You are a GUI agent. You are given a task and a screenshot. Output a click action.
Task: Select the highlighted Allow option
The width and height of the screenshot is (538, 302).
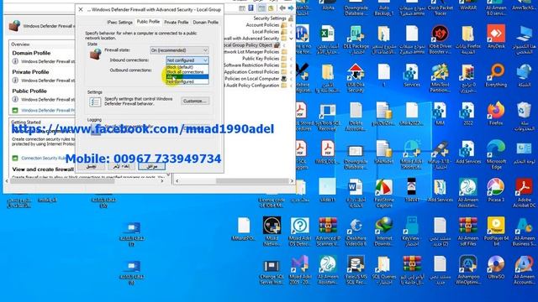(x=187, y=76)
